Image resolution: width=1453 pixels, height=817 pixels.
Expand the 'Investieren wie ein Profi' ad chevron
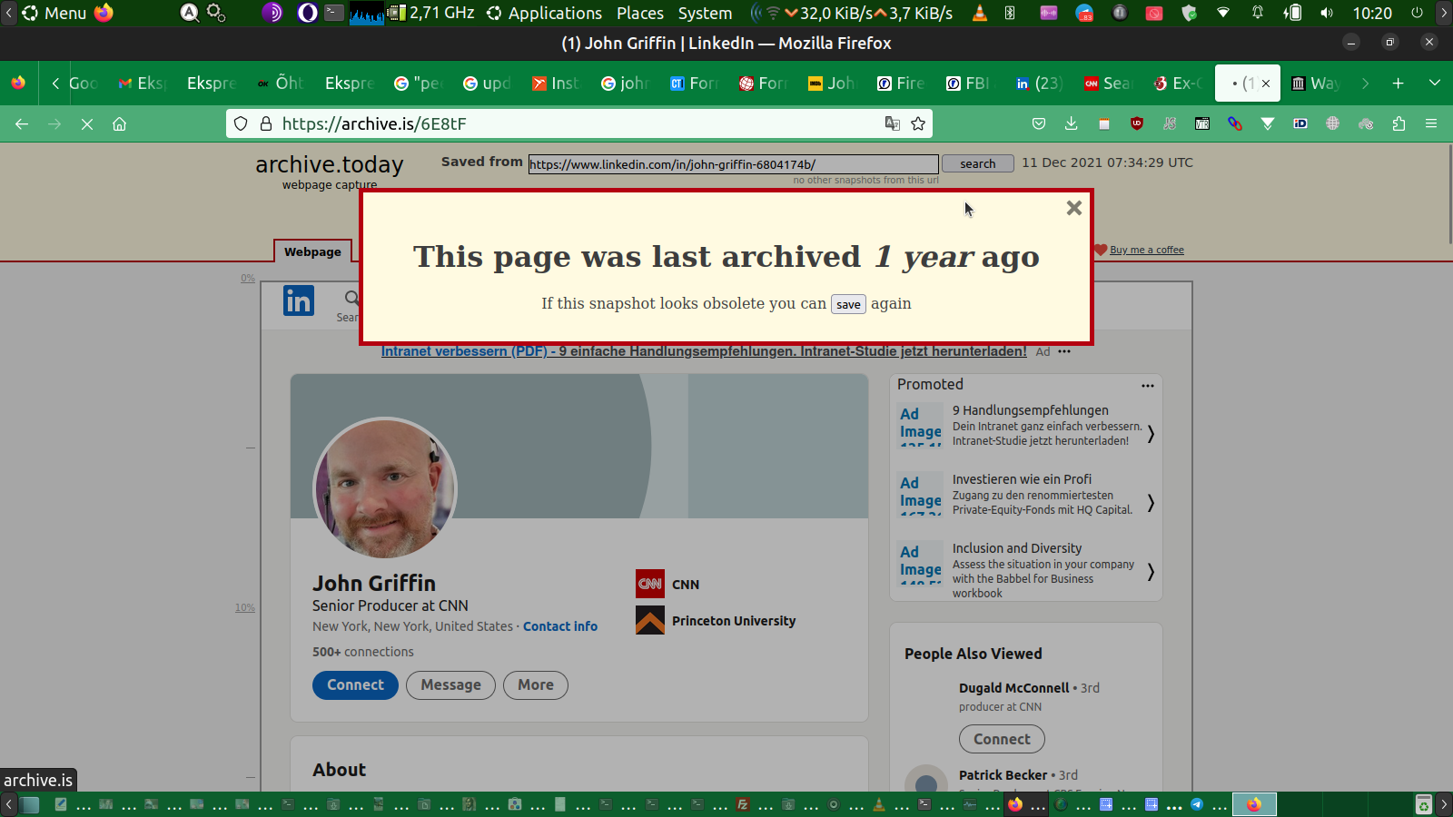pos(1151,503)
